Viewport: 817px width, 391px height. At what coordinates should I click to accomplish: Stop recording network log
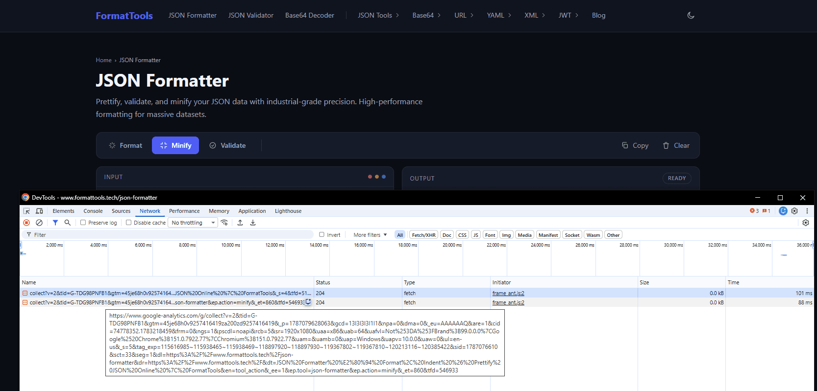tap(26, 223)
